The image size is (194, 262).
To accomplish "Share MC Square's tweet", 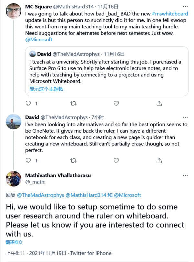I will coord(159,104).
